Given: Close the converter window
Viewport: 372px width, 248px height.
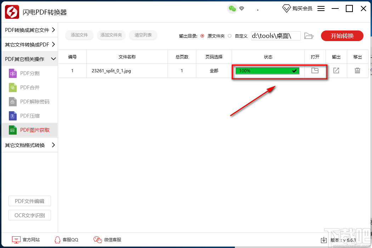Looking at the screenshot, I should pyautogui.click(x=363, y=9).
